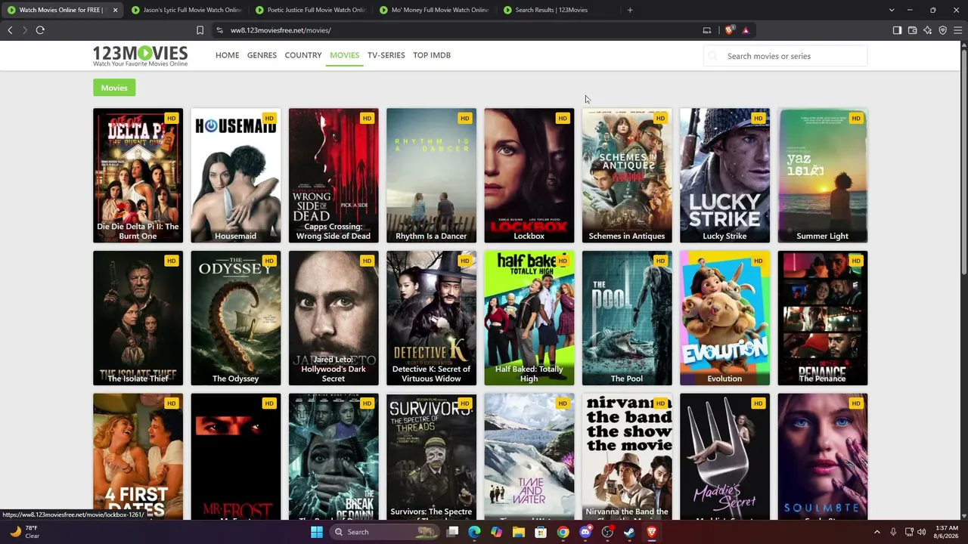
Task: Open Google Chrome from taskbar
Action: tap(563, 532)
